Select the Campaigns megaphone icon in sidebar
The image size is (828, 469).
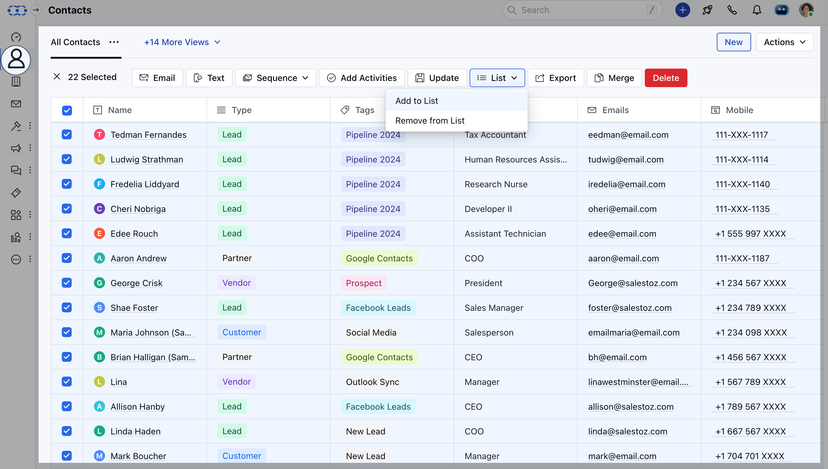(16, 148)
